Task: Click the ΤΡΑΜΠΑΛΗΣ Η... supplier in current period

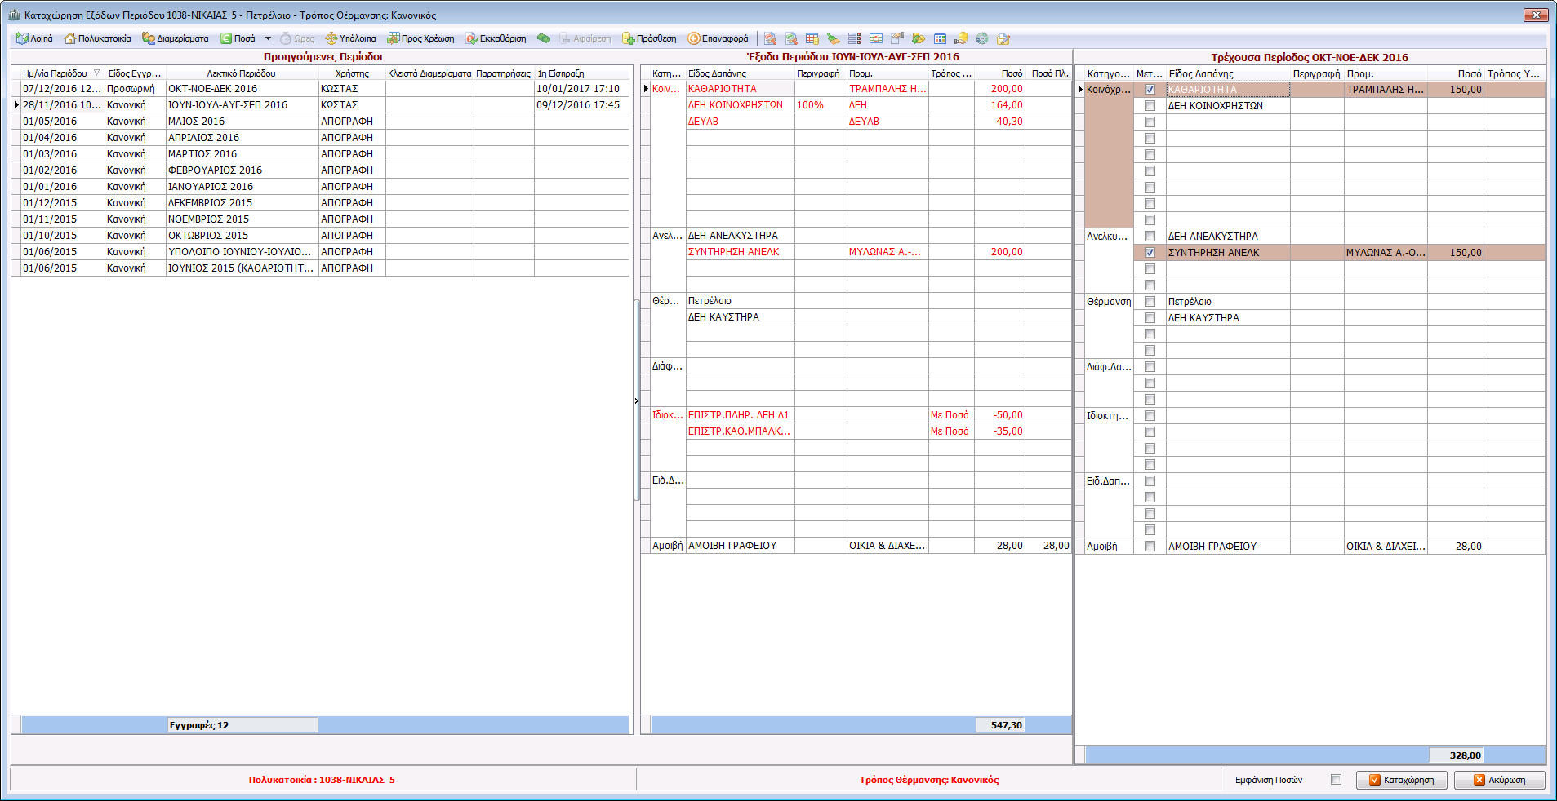Action: coord(1386,90)
